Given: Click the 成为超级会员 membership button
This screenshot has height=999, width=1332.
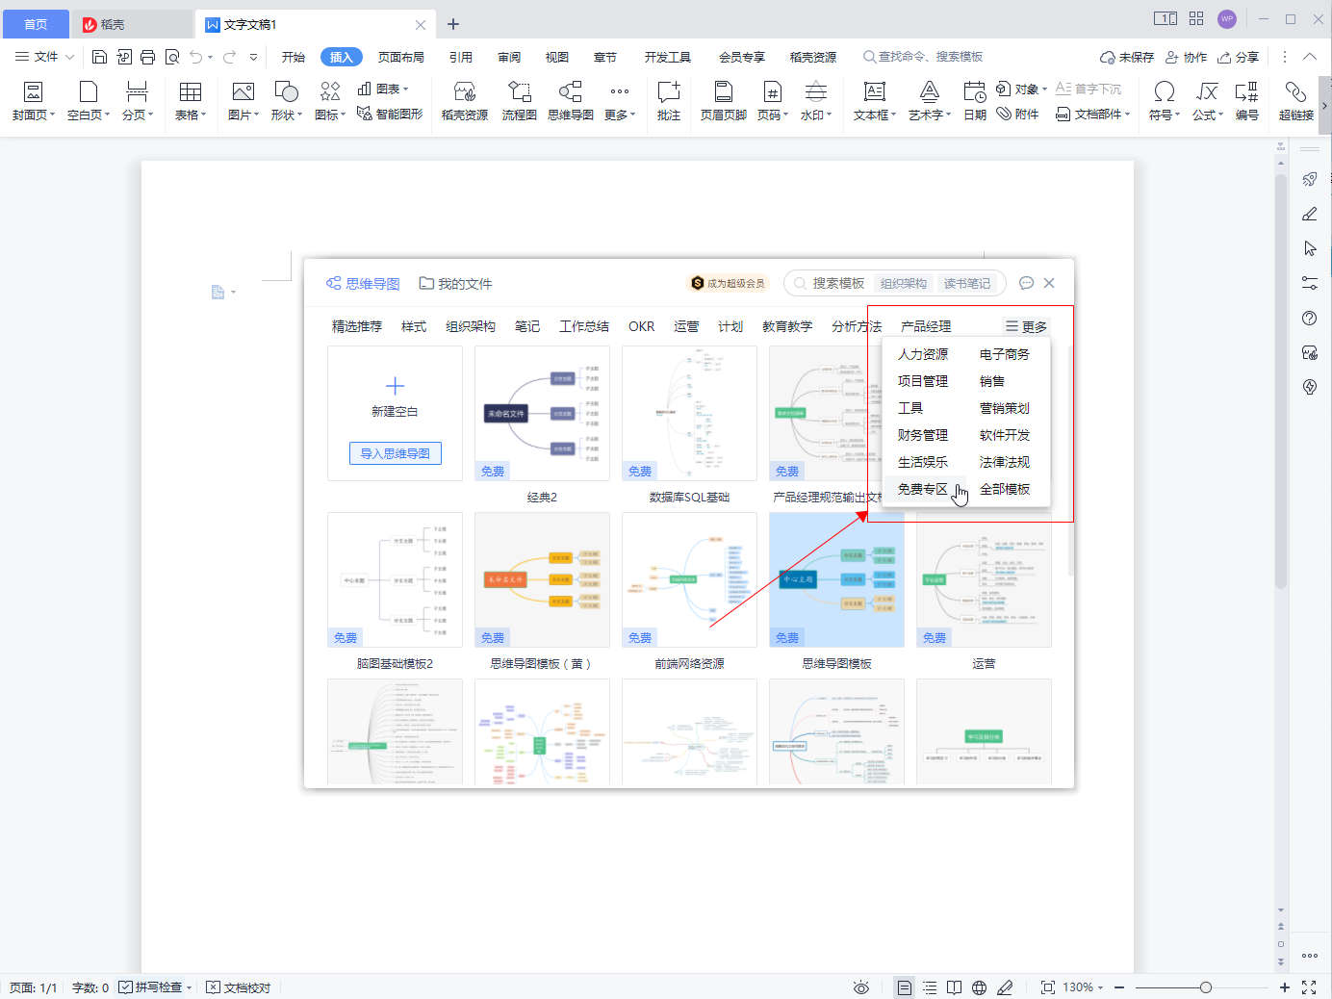Looking at the screenshot, I should (728, 283).
